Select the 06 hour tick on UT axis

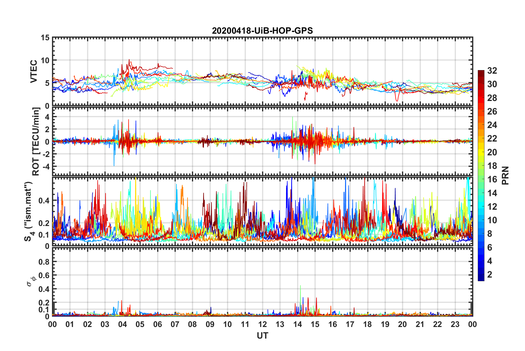pos(157,324)
